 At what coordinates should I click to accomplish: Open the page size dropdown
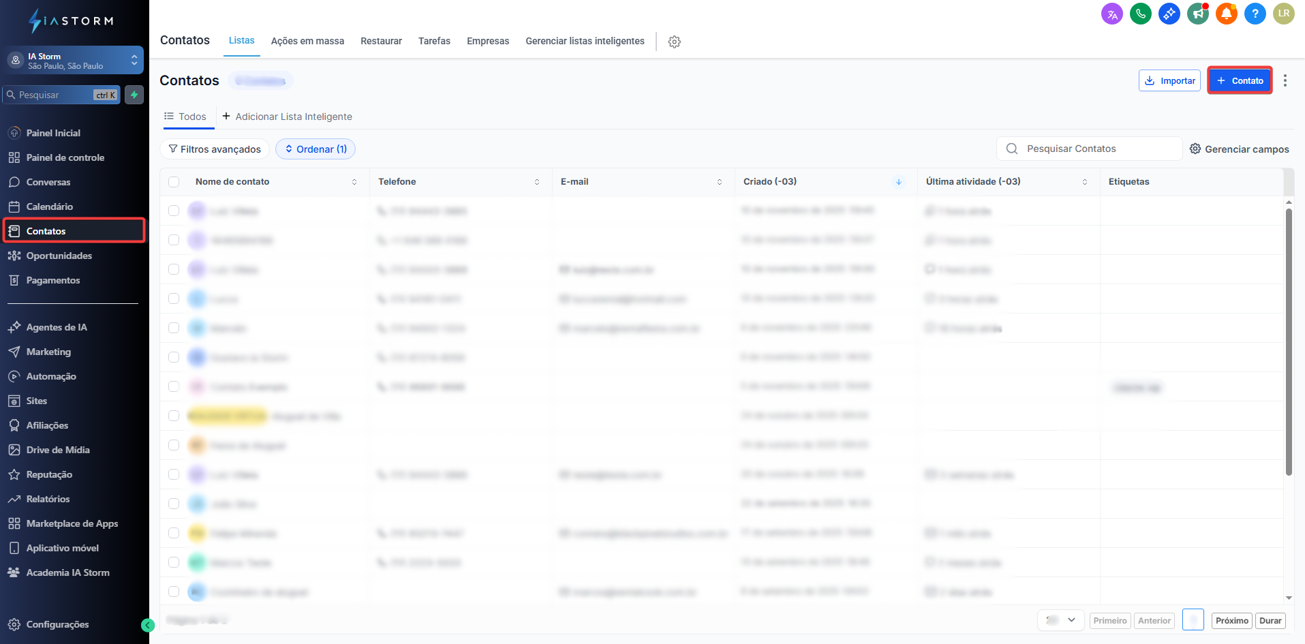(x=1061, y=620)
